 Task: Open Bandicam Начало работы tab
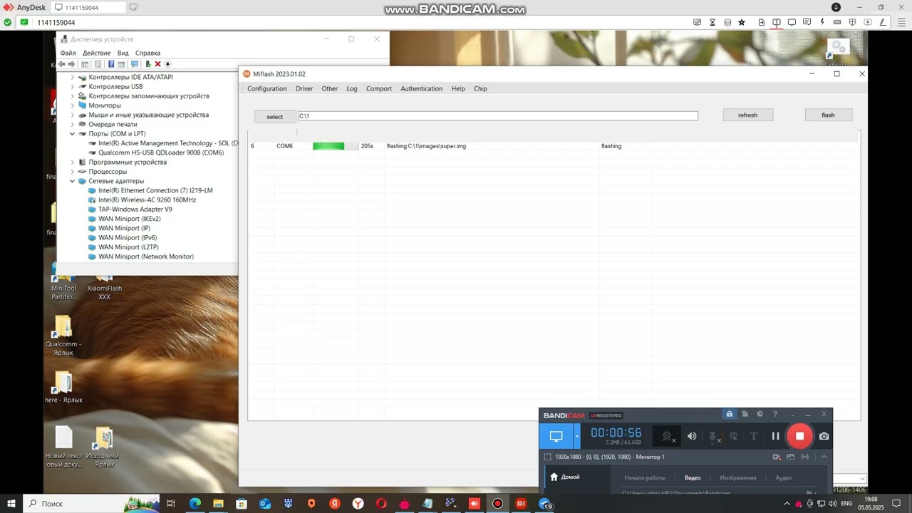point(645,478)
